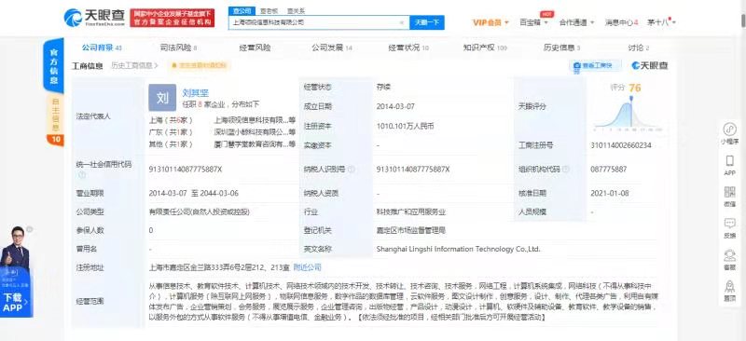Click the approval date 2021-01-08
Image resolution: width=746 pixels, height=341 pixels.
click(x=610, y=193)
